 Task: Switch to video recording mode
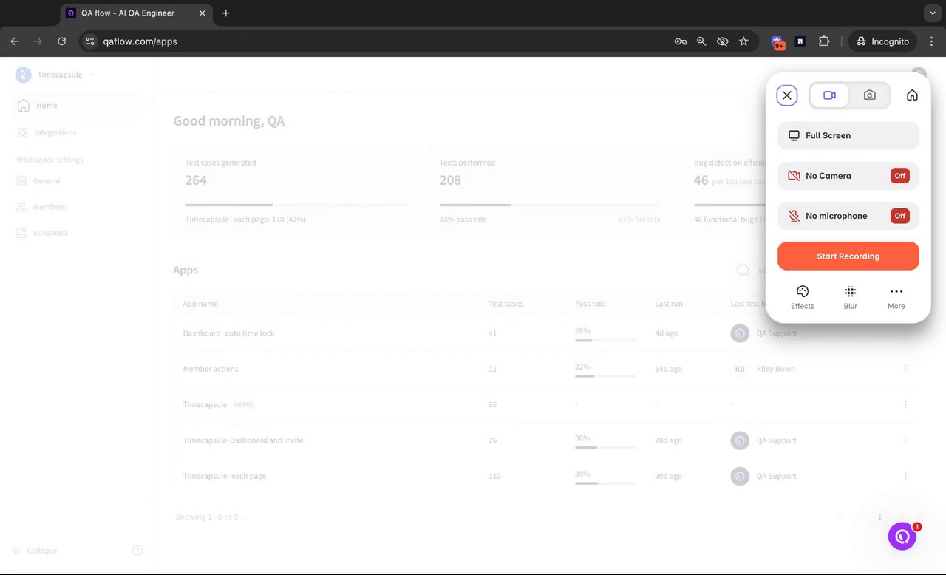click(829, 95)
